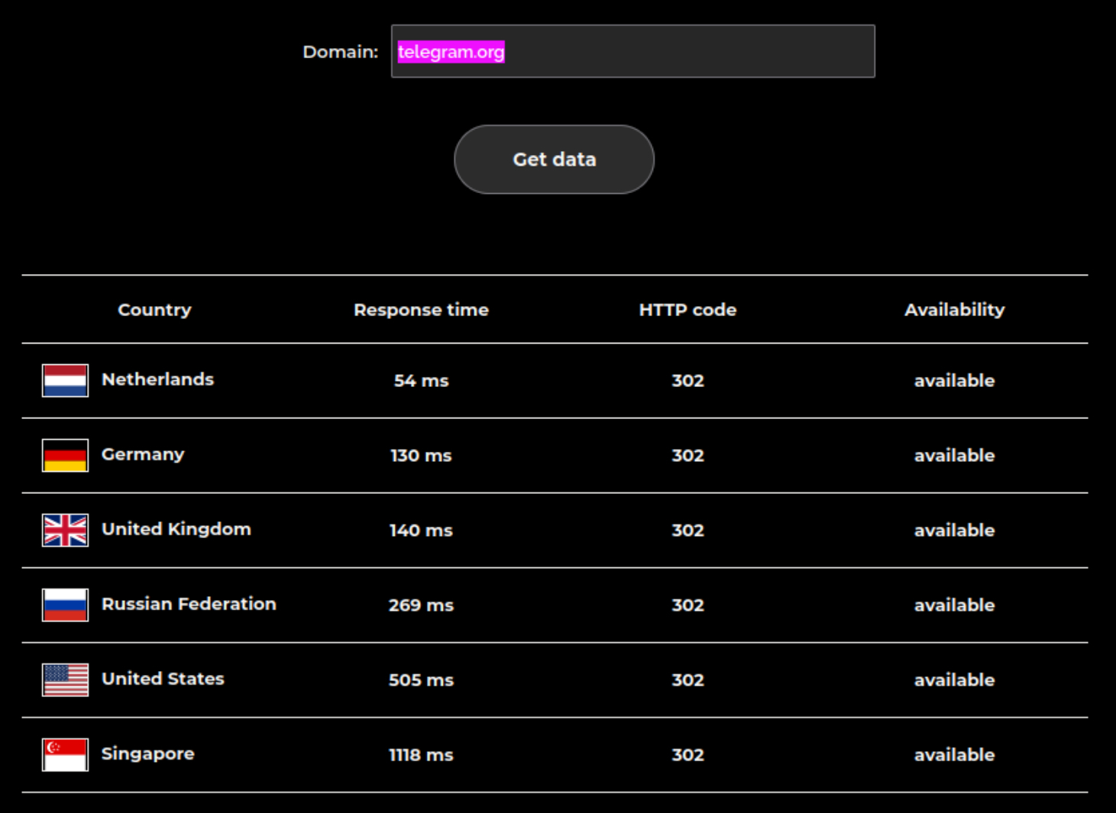This screenshot has height=813, width=1116.
Task: Click the Russian Federation flag icon
Action: [x=65, y=605]
